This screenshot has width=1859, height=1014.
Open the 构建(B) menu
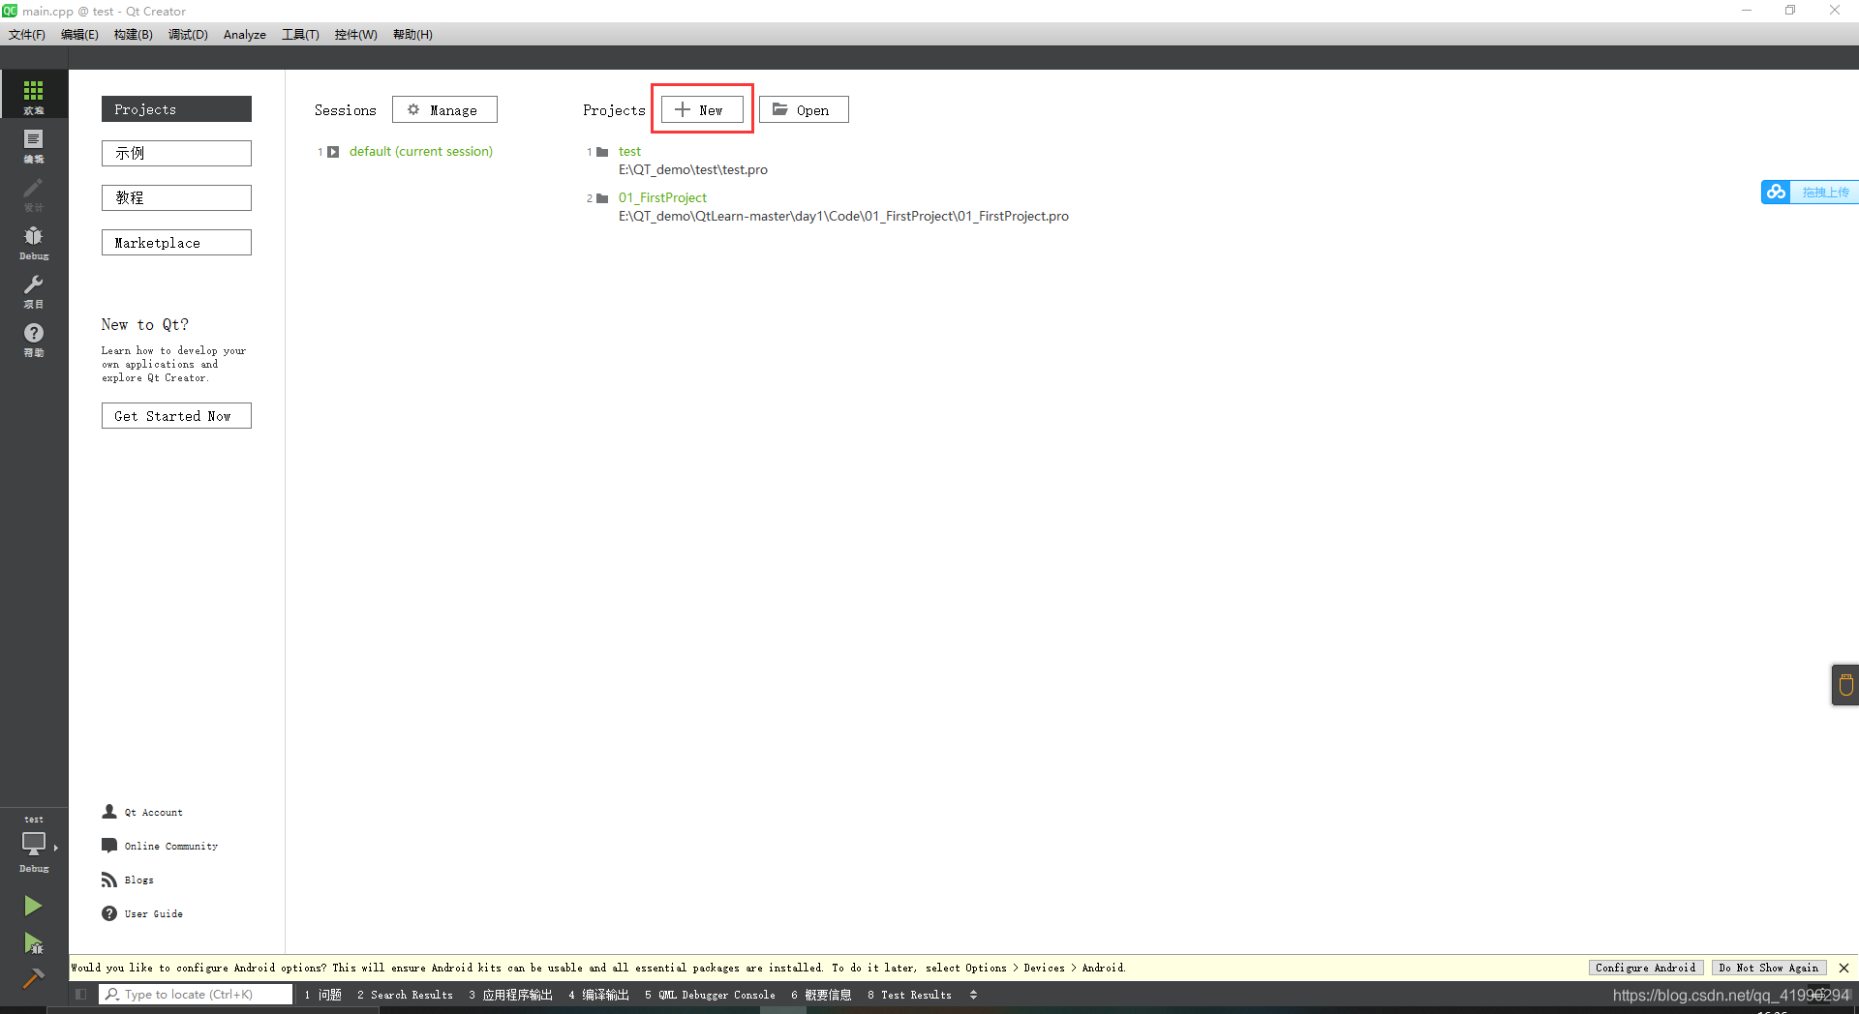click(133, 34)
